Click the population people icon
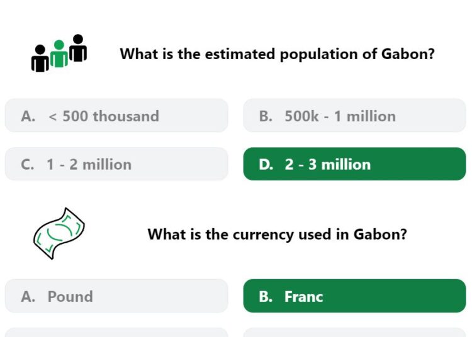Image resolution: width=472 pixels, height=337 pixels. [x=59, y=53]
